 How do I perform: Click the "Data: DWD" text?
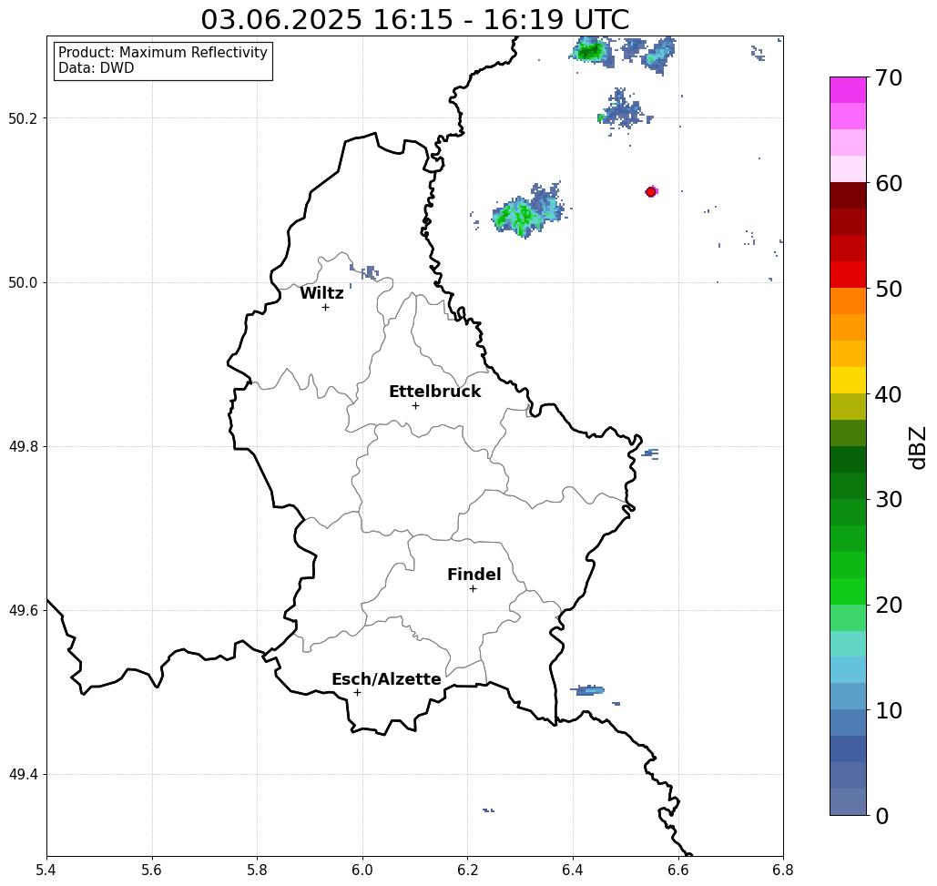pos(97,68)
